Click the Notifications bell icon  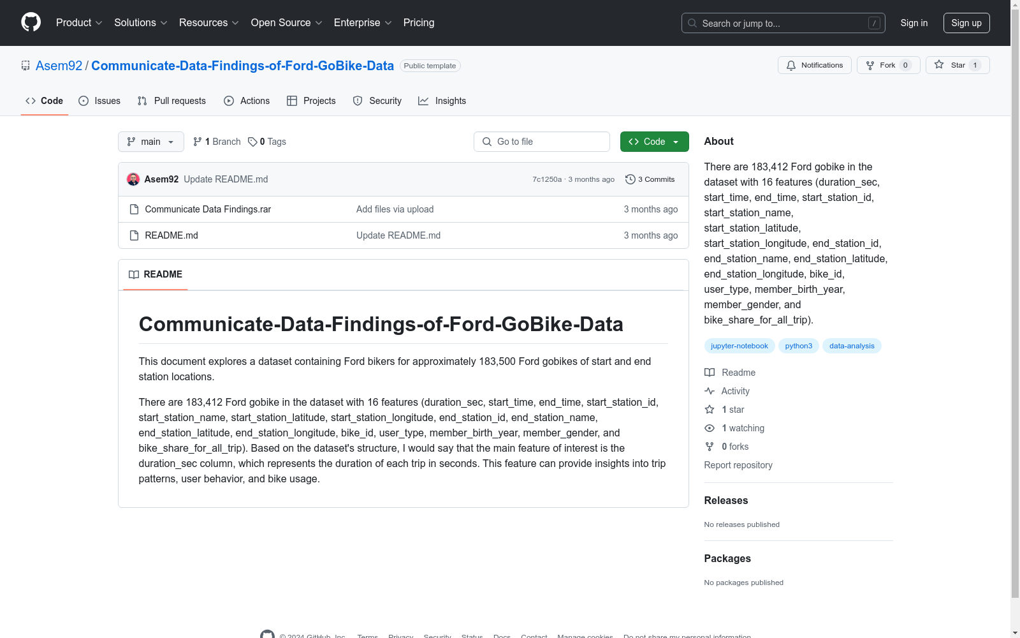(791, 65)
